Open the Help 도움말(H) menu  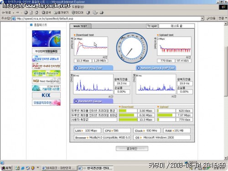[x=78, y=7]
